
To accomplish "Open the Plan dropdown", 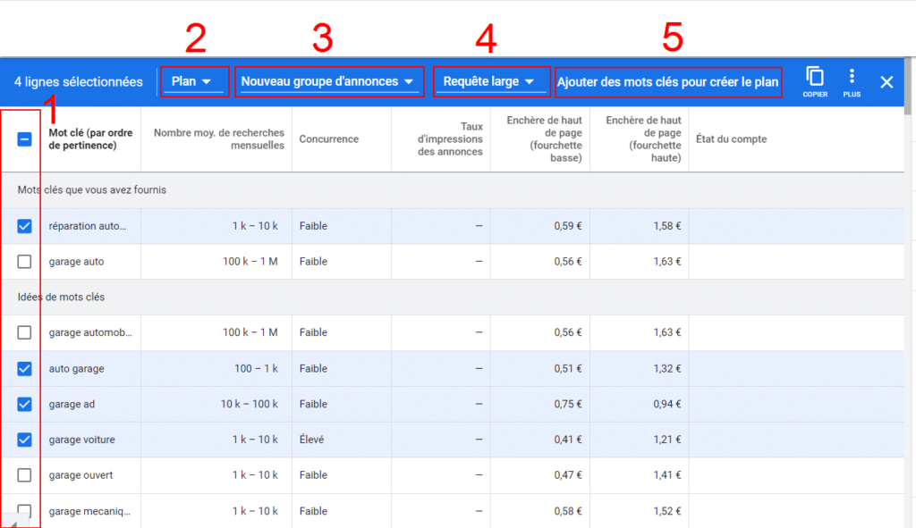I will pos(191,81).
